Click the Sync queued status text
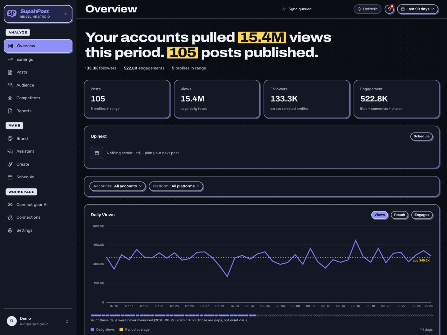The width and height of the screenshot is (447, 335). coord(300,9)
